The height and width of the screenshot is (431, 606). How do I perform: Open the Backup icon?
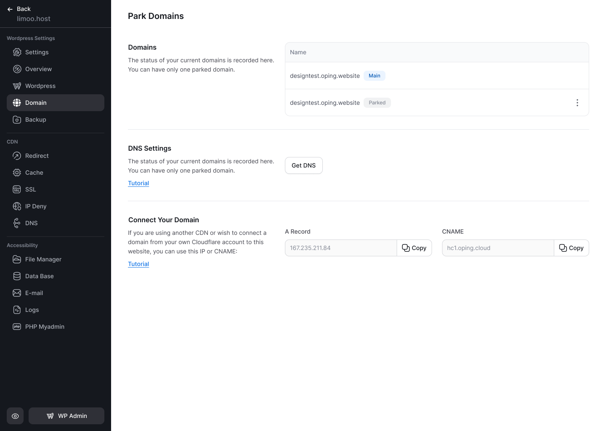(x=17, y=120)
